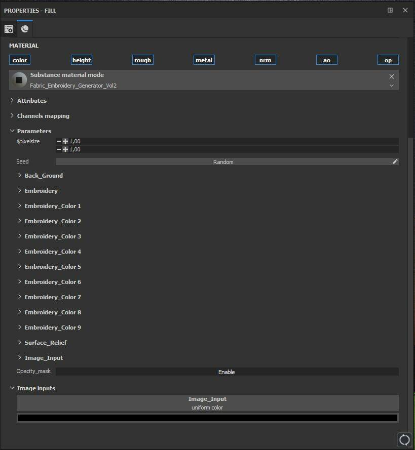Expand the Surface_Relief group
Viewport: 415px width, 450px height.
coord(20,342)
